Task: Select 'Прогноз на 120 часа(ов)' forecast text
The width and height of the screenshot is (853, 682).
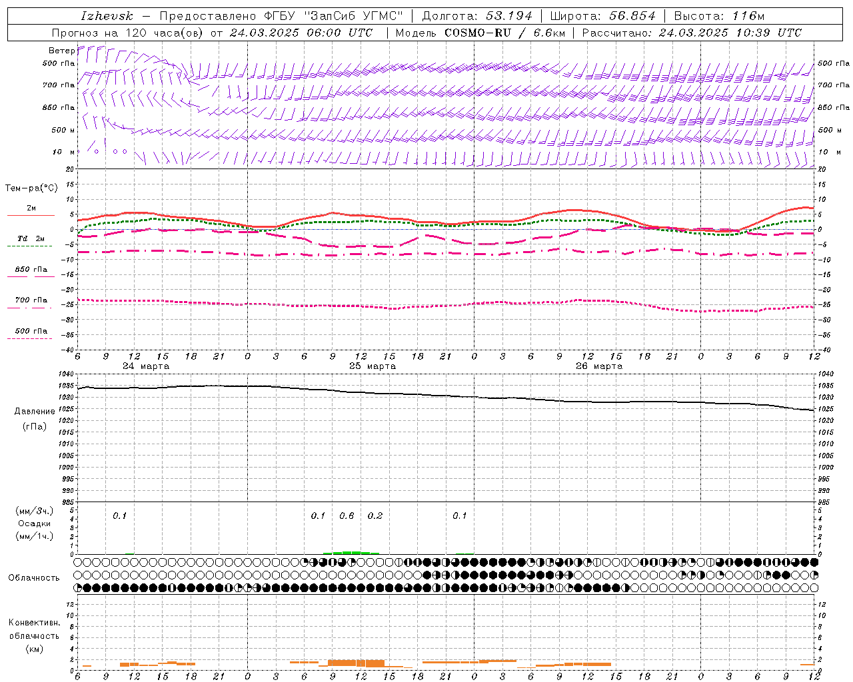Action: [129, 33]
